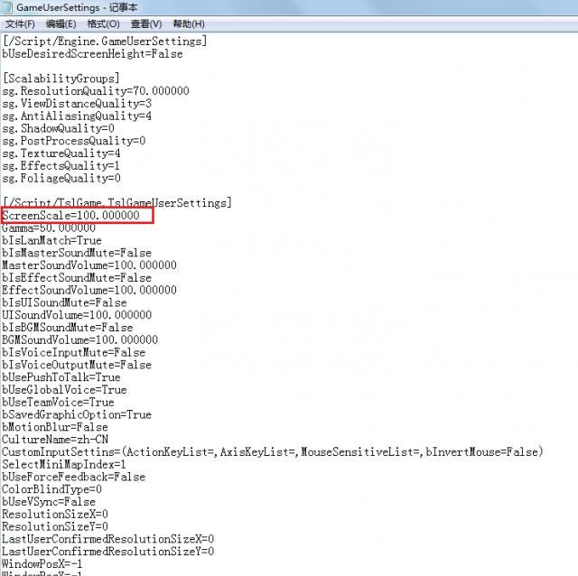Viewport: 578px width, 576px height.
Task: Click MasterSoundVolume=100.000000 line
Action: tap(89, 265)
